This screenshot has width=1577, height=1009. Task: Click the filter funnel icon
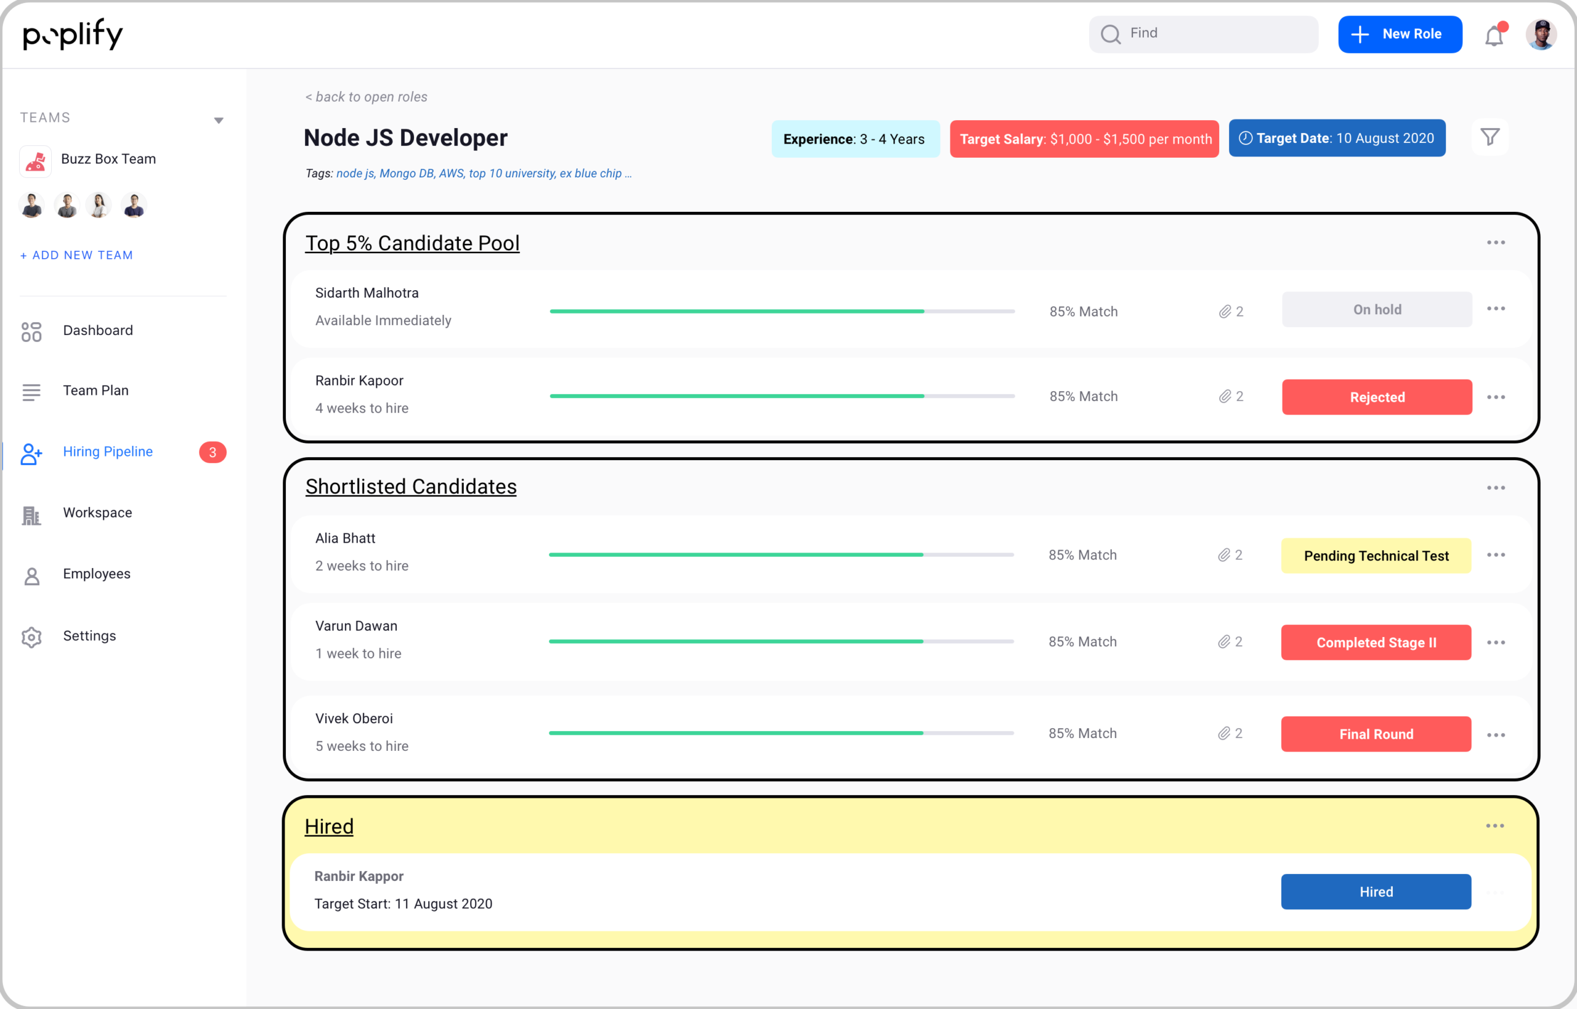1490,137
